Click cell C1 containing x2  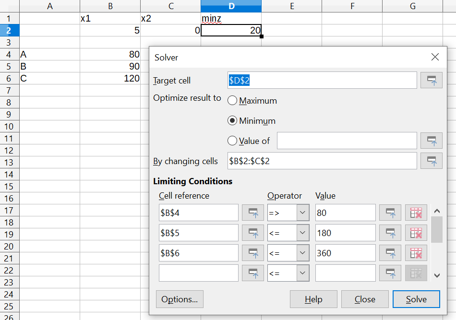pyautogui.click(x=171, y=18)
